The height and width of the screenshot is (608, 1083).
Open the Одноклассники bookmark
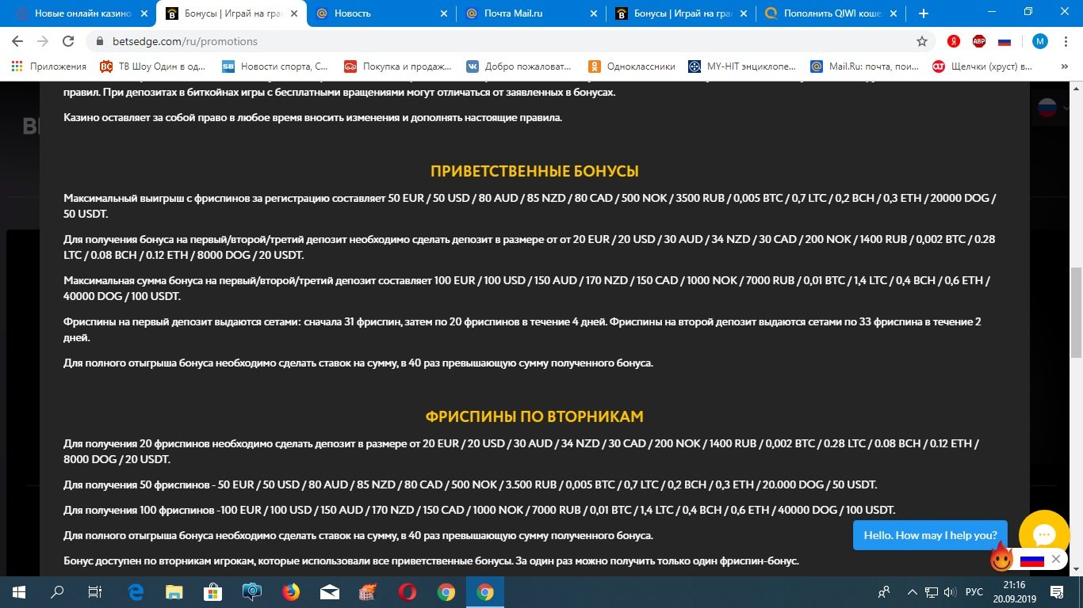[x=632, y=66]
